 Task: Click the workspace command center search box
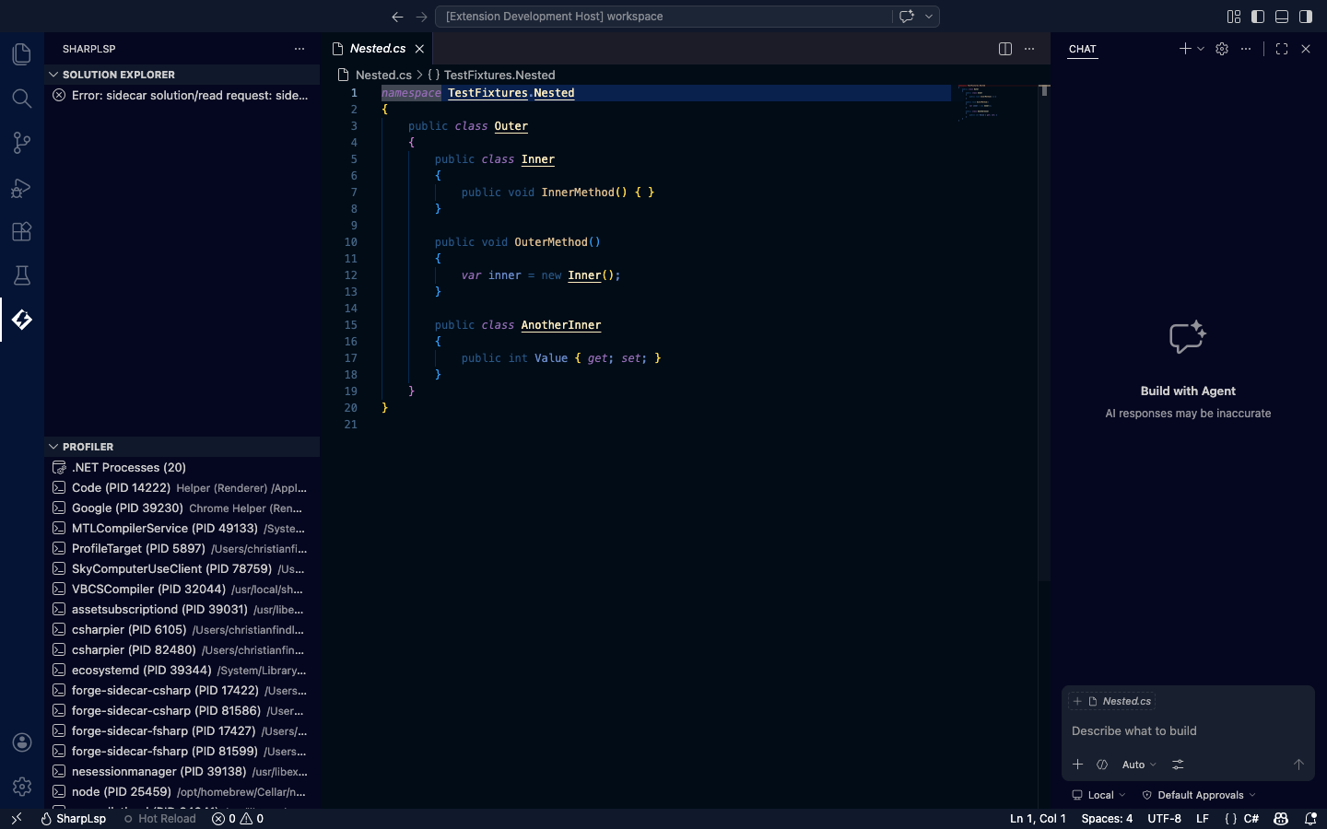[663, 17]
